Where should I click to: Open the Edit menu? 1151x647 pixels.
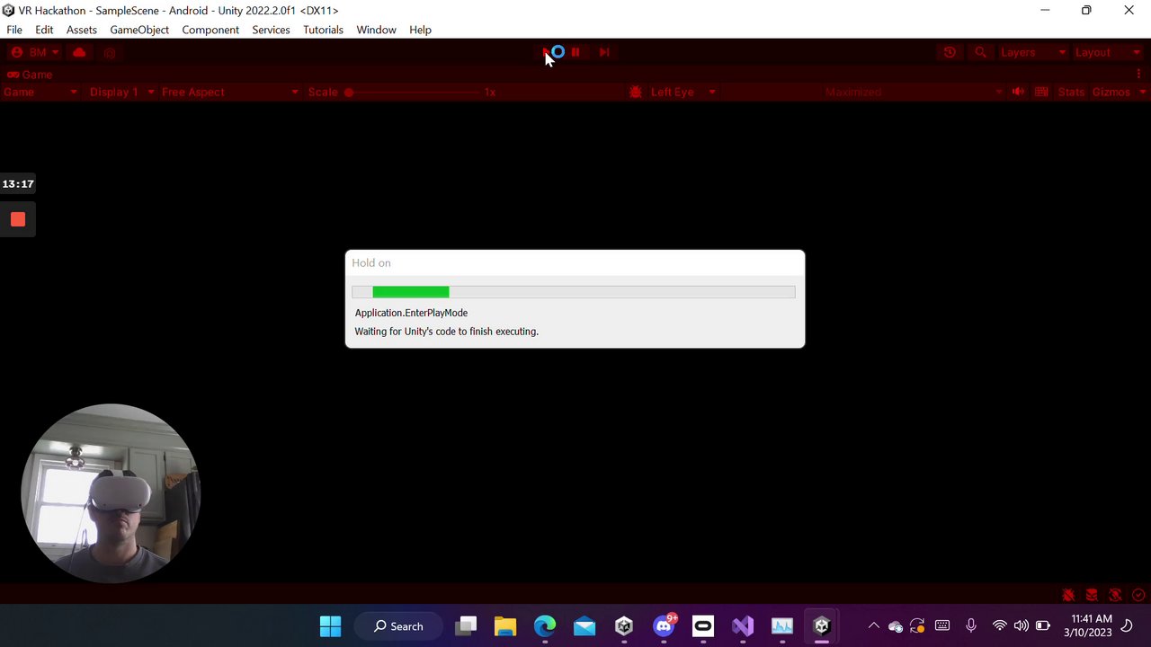44,30
